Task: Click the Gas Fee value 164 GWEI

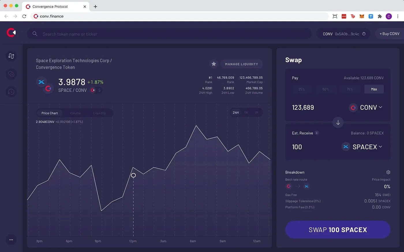Action: pos(383,195)
